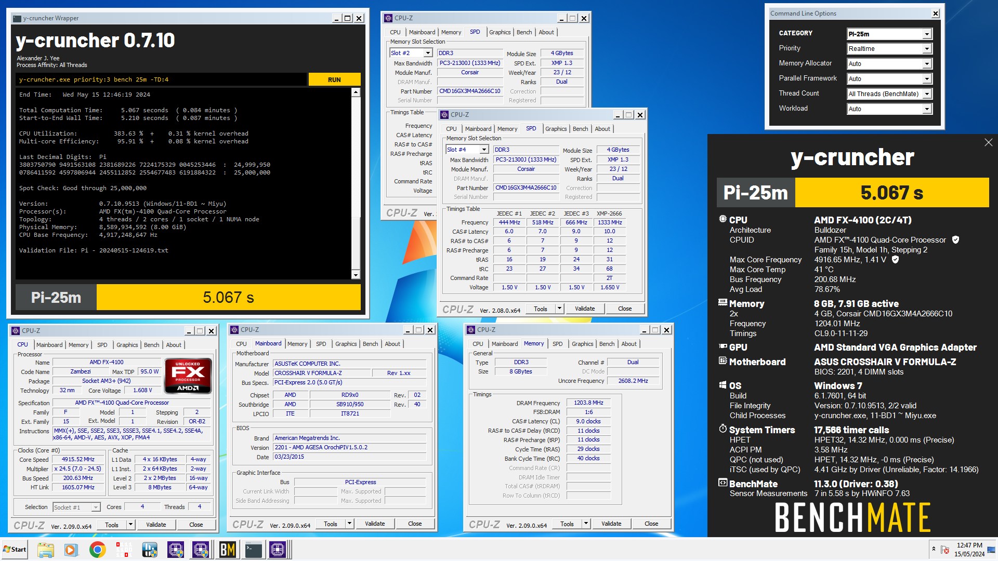Click the yellow 5.067 s result bar in y-cruncher Wrapper
This screenshot has width=998, height=561.
(228, 297)
